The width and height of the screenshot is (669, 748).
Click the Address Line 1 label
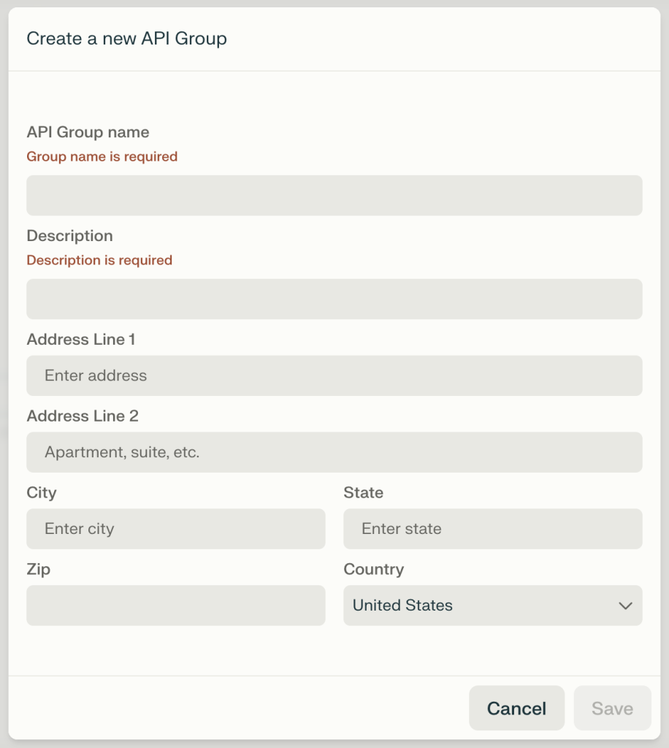coord(81,339)
